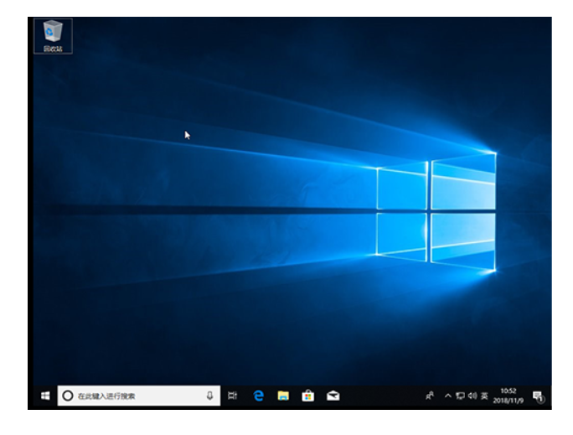Image resolution: width=573 pixels, height=435 pixels.
Task: Open the Action Center notifications icon
Action: 539,396
